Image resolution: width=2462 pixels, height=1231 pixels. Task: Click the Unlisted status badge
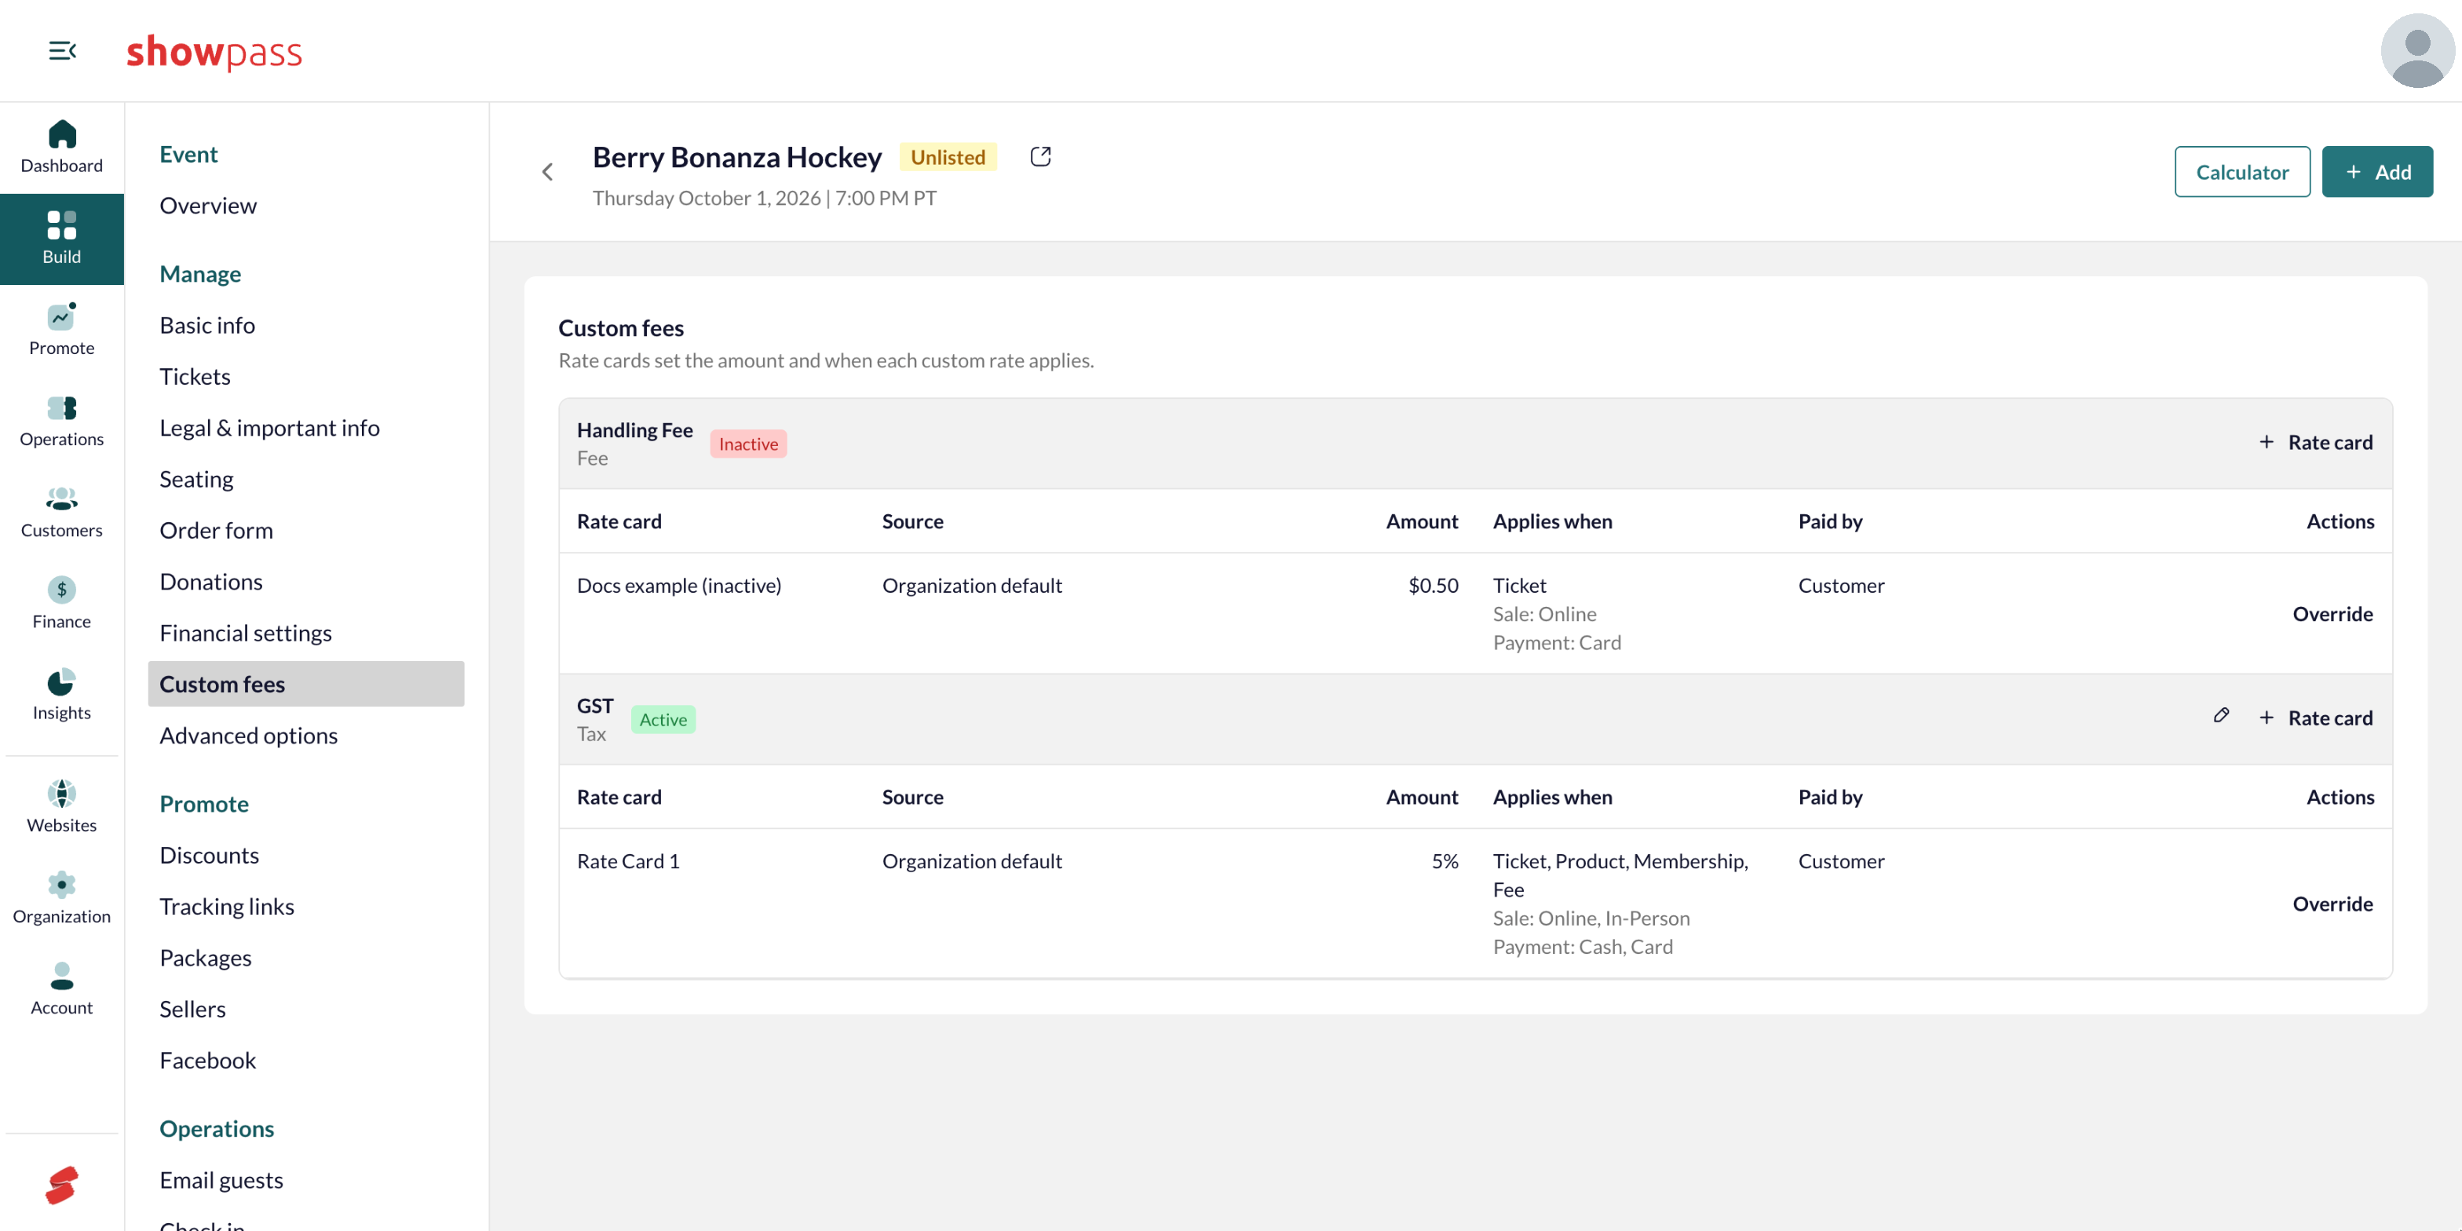(947, 157)
